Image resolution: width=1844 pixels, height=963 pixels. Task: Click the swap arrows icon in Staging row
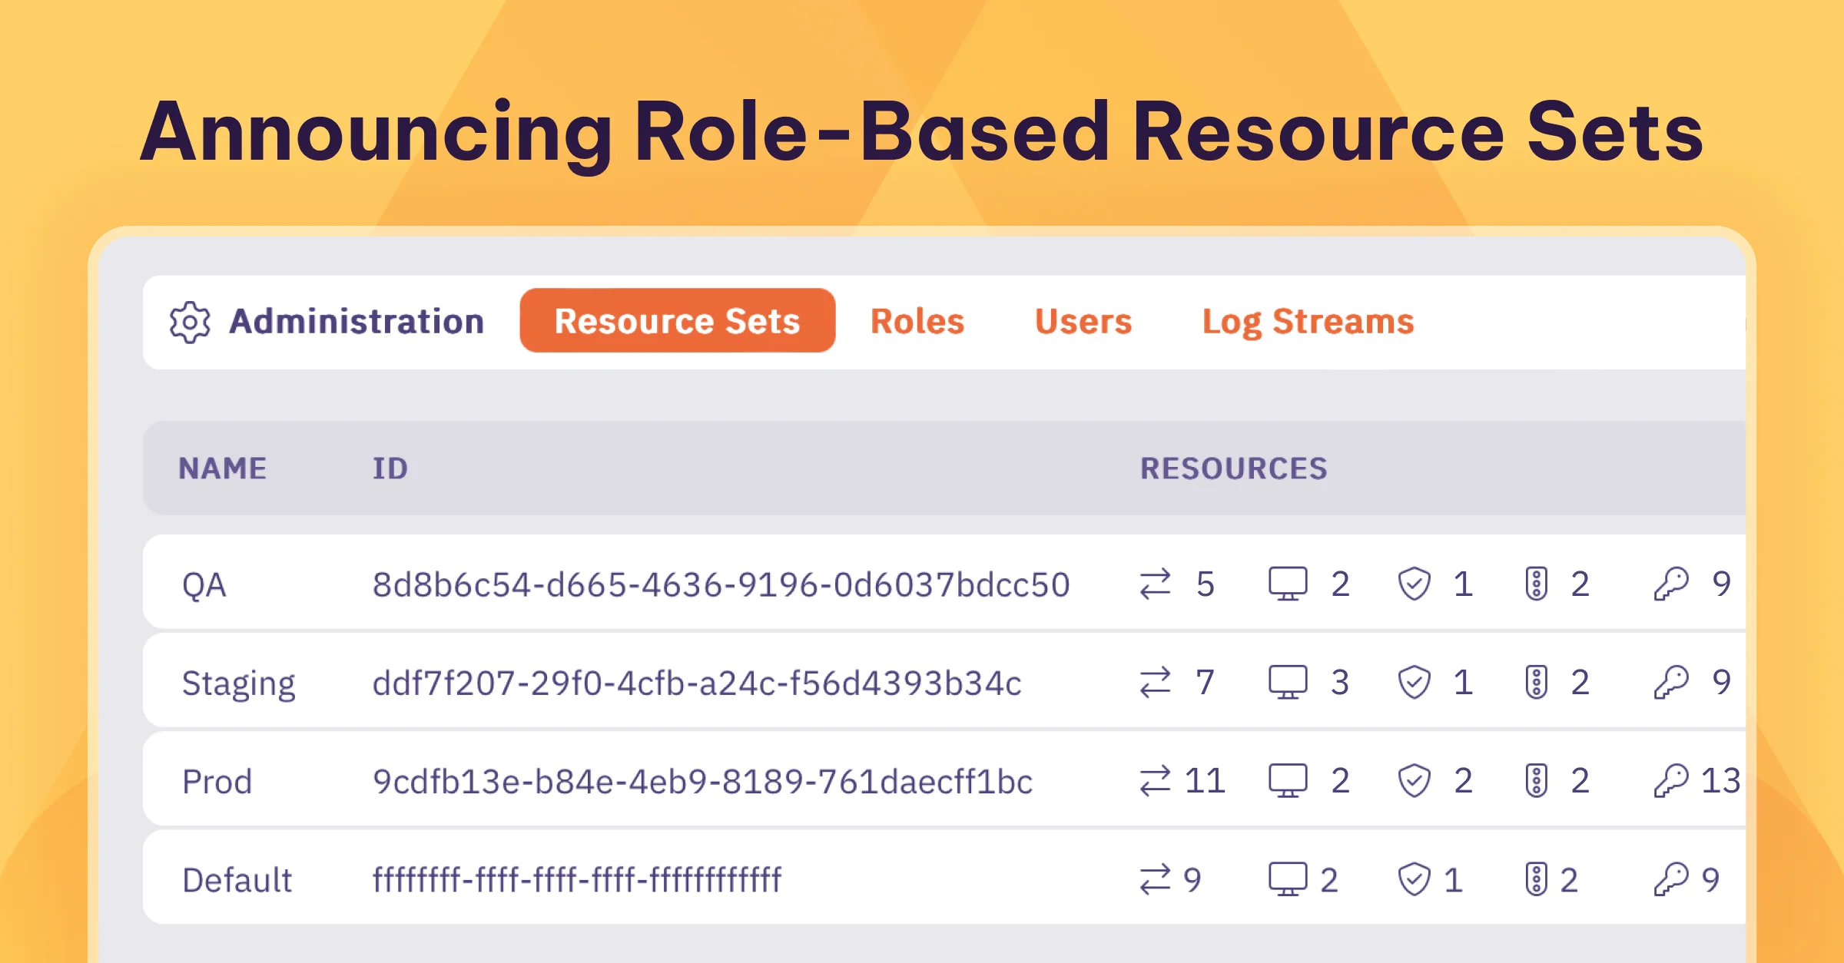click(x=1156, y=682)
